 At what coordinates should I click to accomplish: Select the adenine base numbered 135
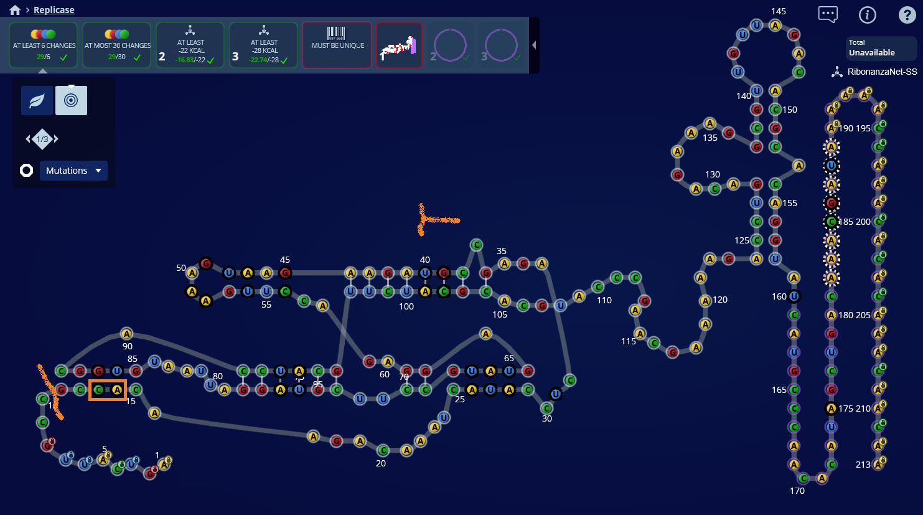pyautogui.click(x=710, y=123)
